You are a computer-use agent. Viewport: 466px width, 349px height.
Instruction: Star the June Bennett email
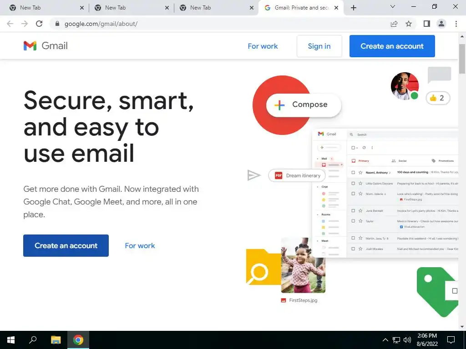pyautogui.click(x=360, y=210)
